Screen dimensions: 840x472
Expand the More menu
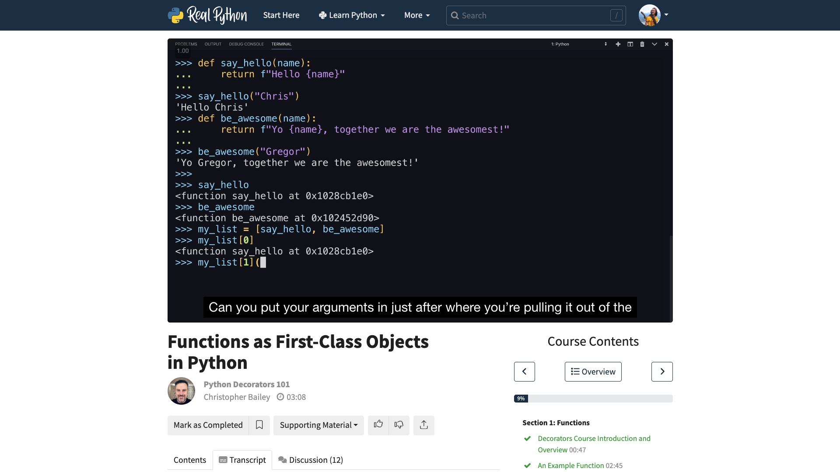click(x=417, y=15)
